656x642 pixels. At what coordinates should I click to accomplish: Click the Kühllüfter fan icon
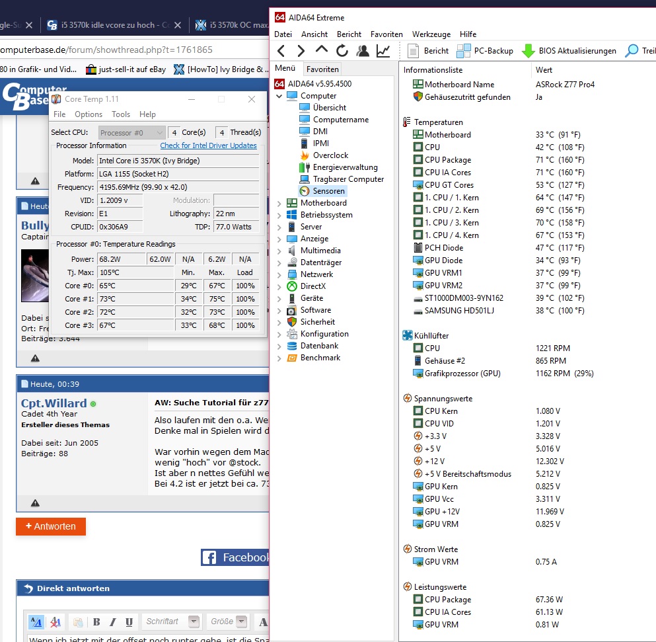point(407,335)
